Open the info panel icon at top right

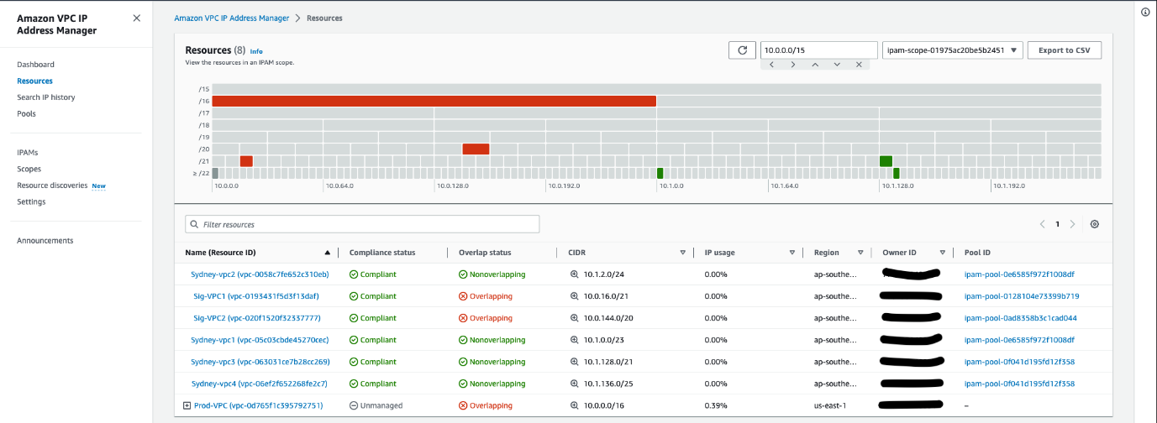1145,12
